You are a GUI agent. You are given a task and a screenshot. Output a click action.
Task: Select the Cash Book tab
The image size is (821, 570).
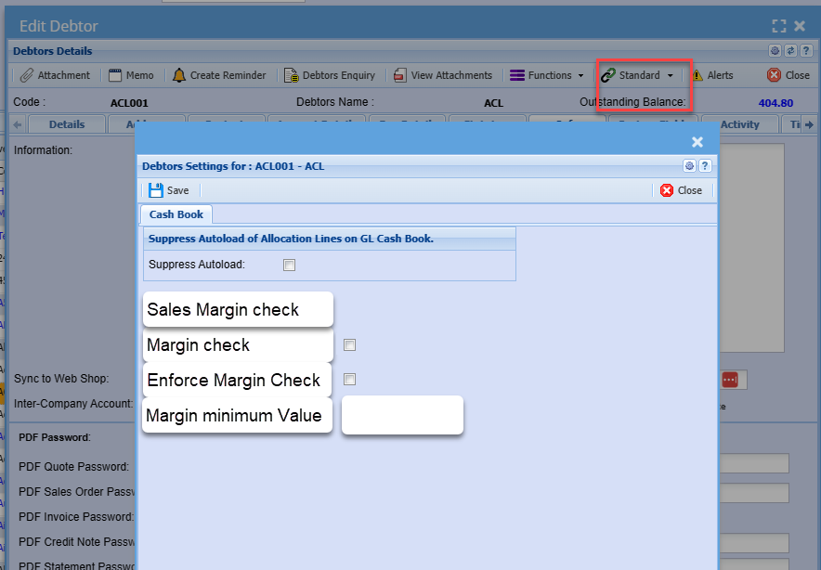click(176, 214)
